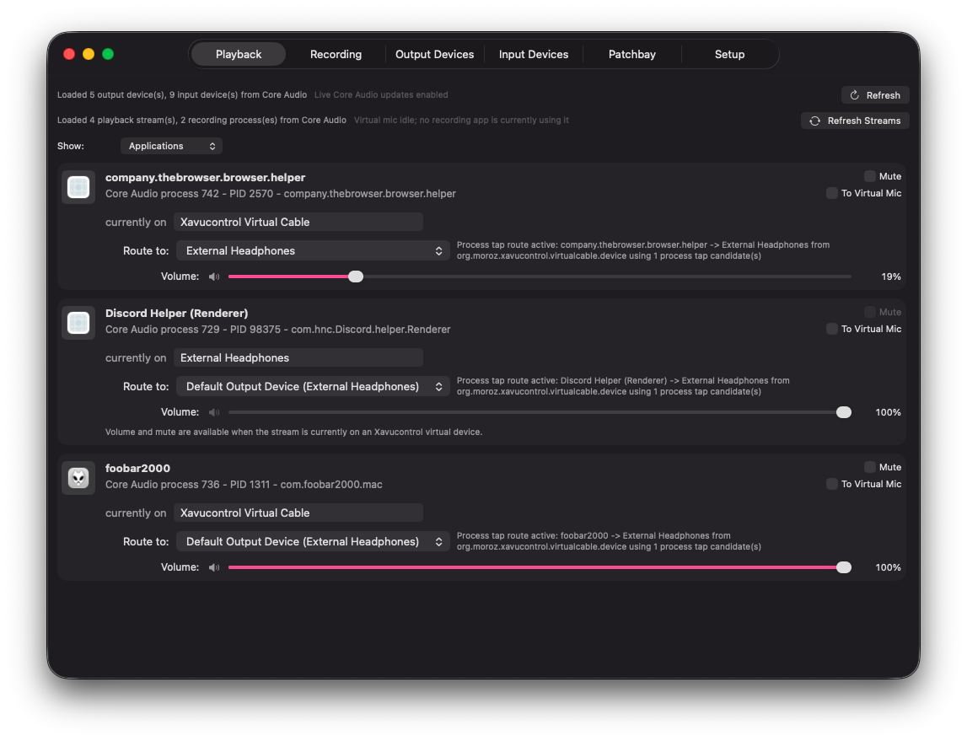Enable To Virtual Mic for foobar2000
The height and width of the screenshot is (741, 967).
pyautogui.click(x=832, y=484)
